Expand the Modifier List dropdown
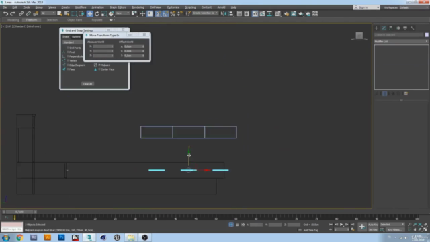This screenshot has height=242, width=430. point(401,42)
